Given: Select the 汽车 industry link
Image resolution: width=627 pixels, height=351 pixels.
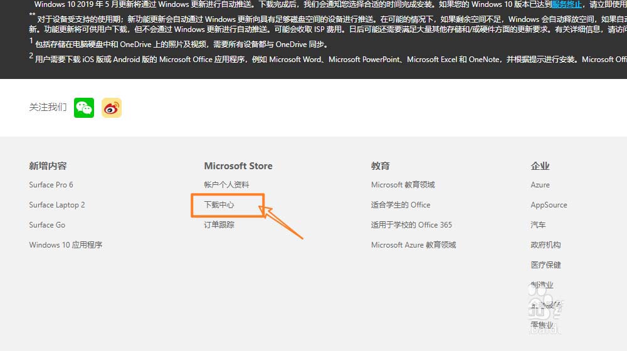Looking at the screenshot, I should pyautogui.click(x=538, y=225).
